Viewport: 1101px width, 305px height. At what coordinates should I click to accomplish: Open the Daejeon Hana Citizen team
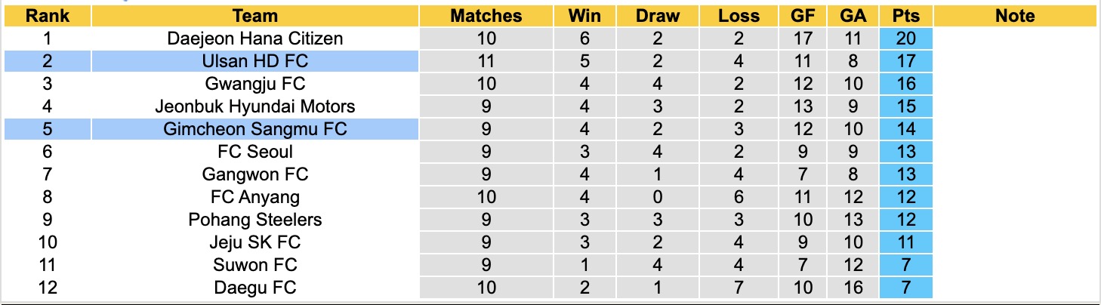click(255, 39)
